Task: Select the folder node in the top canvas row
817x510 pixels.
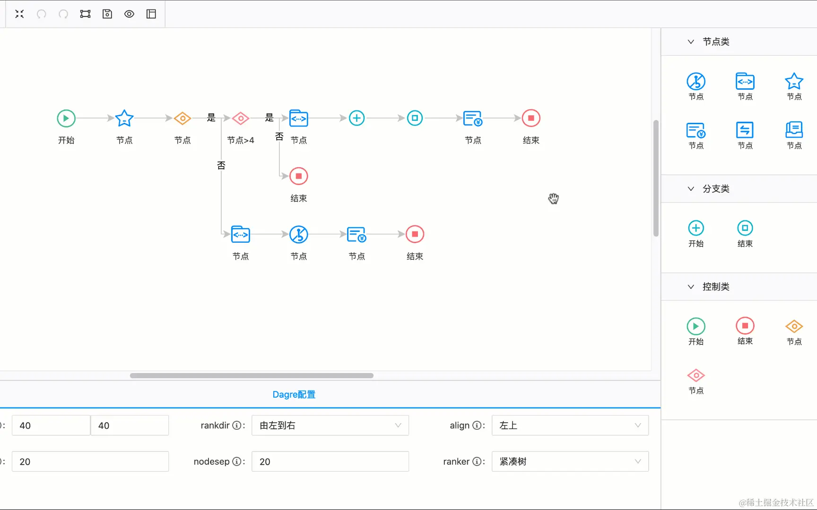Action: pos(299,118)
